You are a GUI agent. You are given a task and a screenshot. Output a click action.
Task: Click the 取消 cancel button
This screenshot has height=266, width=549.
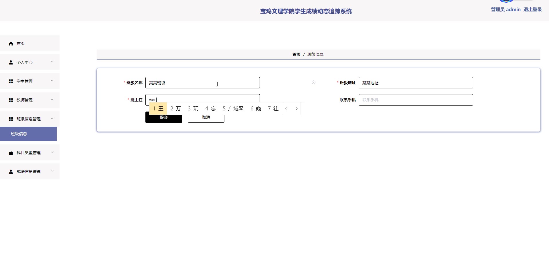click(206, 118)
